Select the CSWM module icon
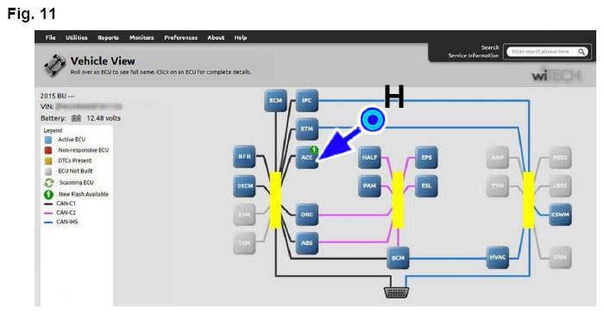Screen dimensions: 604x314 click(x=560, y=215)
